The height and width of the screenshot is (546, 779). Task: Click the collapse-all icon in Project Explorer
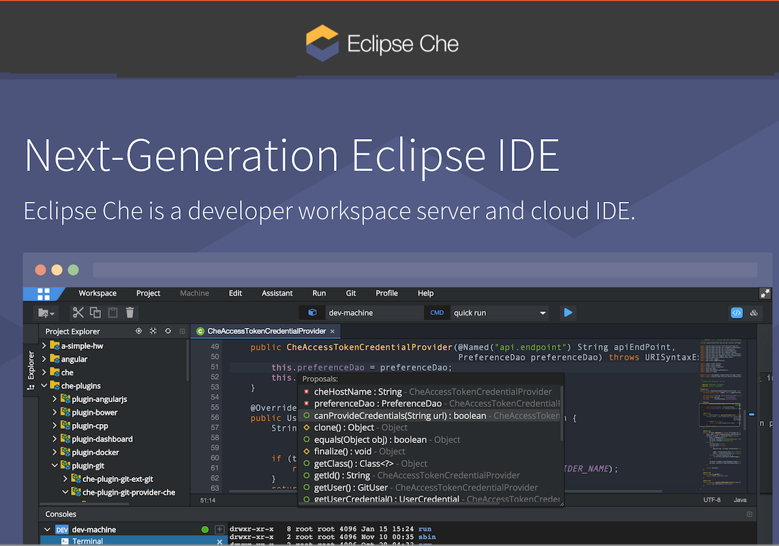[152, 331]
